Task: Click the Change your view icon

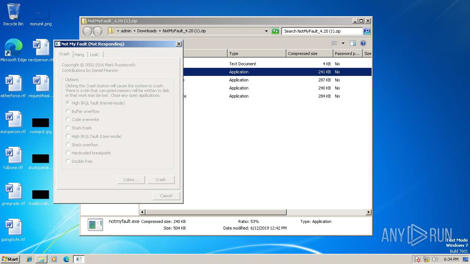Action: pos(334,43)
